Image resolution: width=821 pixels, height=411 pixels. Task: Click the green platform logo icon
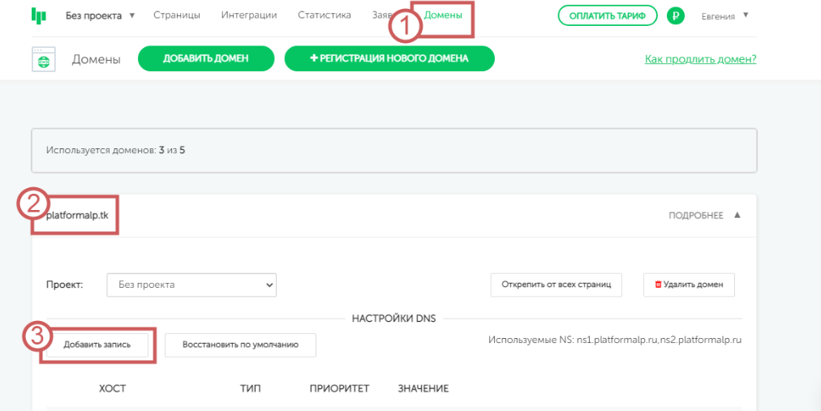point(38,15)
